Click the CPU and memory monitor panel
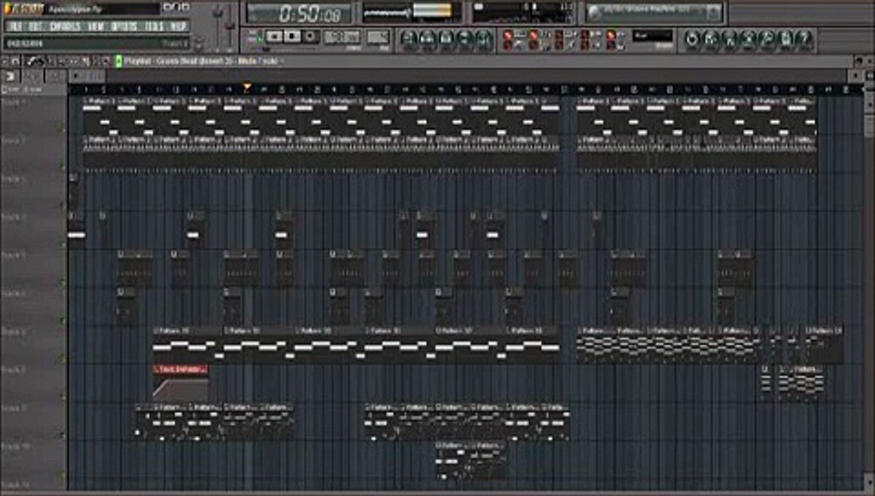Screen dimensions: 875x496 click(x=524, y=12)
